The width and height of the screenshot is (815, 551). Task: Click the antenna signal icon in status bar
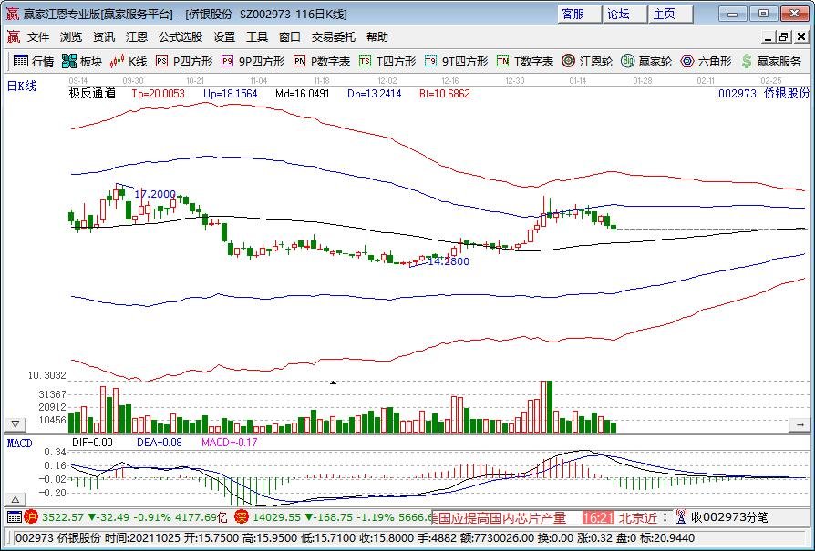click(681, 516)
